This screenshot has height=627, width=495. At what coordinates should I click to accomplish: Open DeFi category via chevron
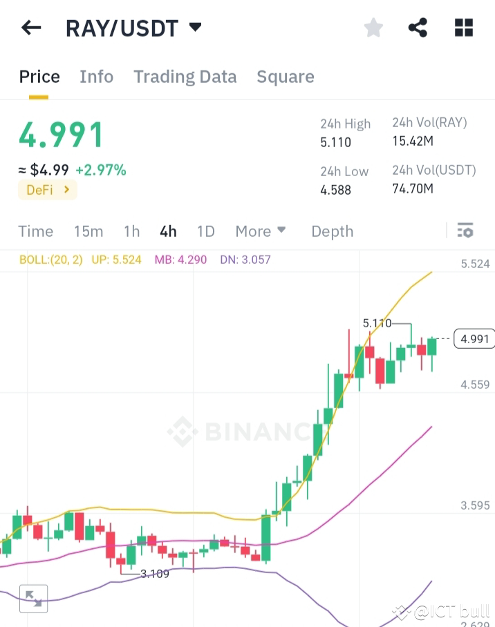47,189
